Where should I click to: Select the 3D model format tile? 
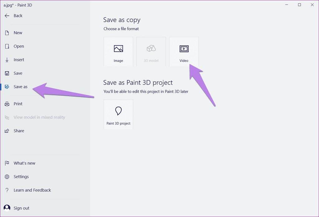coord(151,52)
